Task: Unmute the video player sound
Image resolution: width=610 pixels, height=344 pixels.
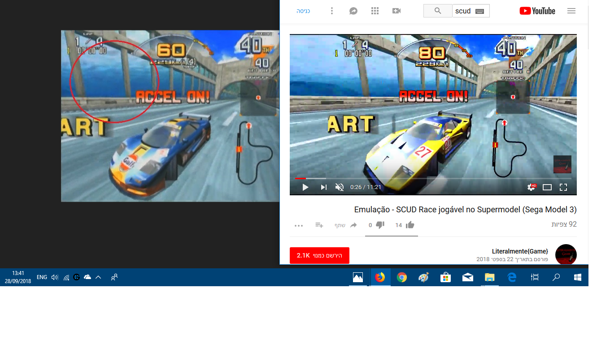Action: click(340, 187)
